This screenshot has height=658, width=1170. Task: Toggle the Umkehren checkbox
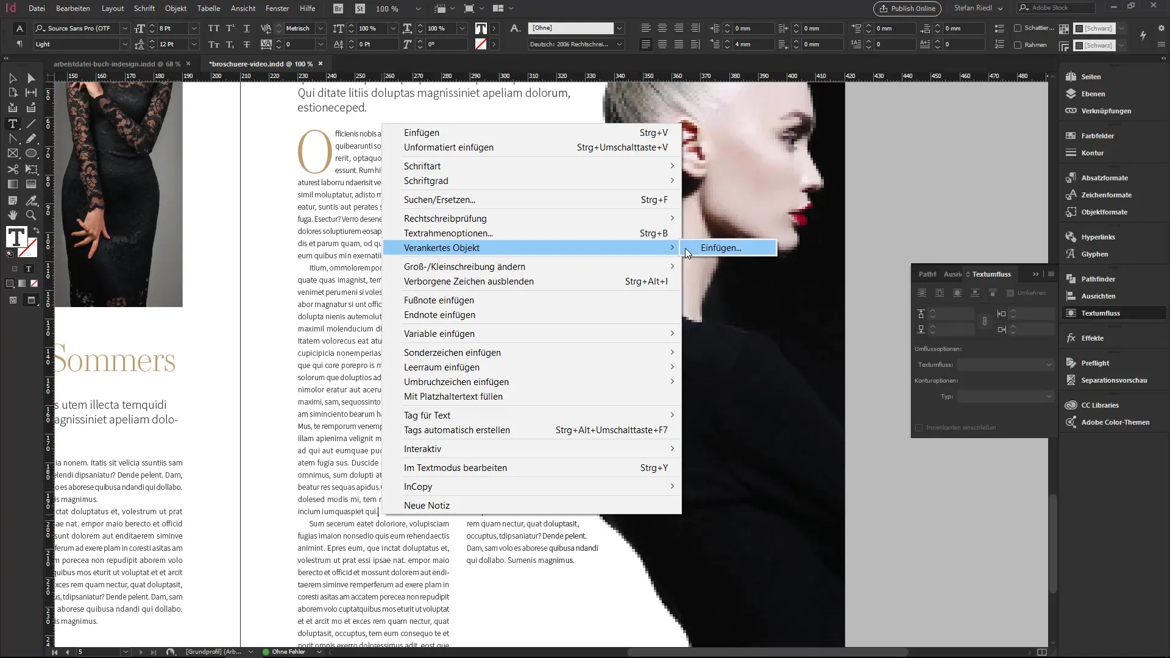[1010, 293]
